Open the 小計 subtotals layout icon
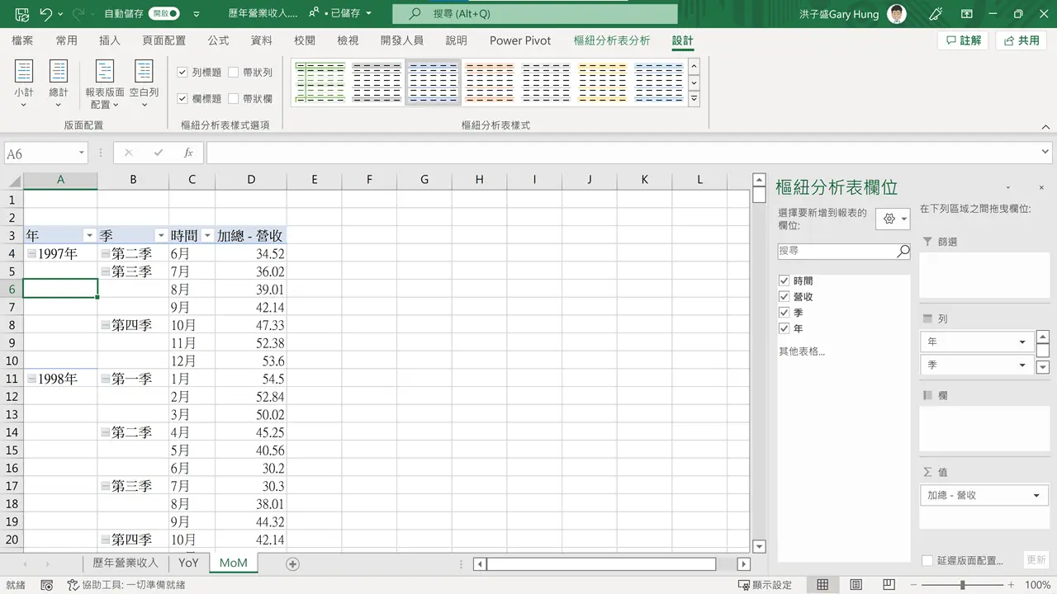 click(x=24, y=82)
